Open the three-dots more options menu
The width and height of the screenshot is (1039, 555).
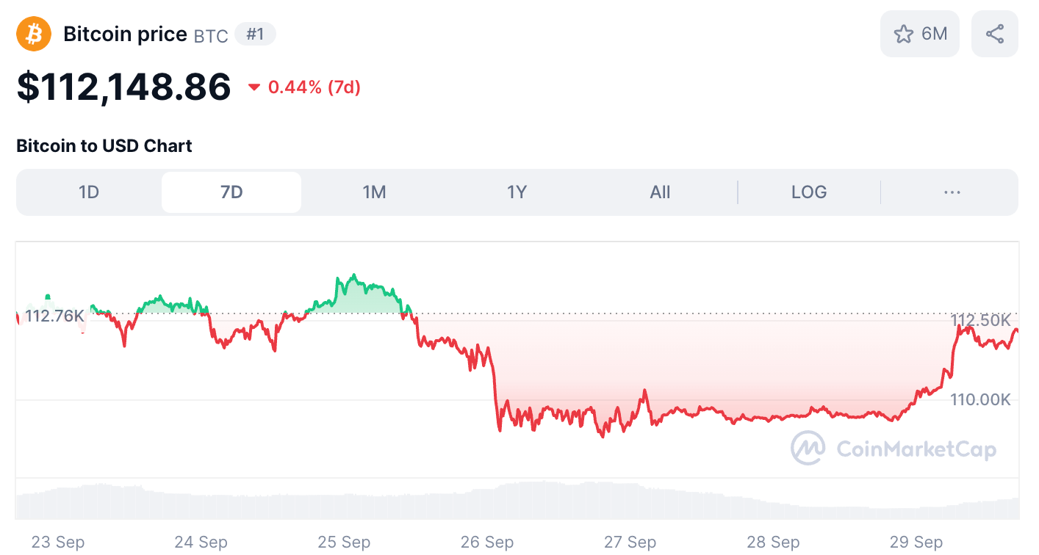point(952,192)
